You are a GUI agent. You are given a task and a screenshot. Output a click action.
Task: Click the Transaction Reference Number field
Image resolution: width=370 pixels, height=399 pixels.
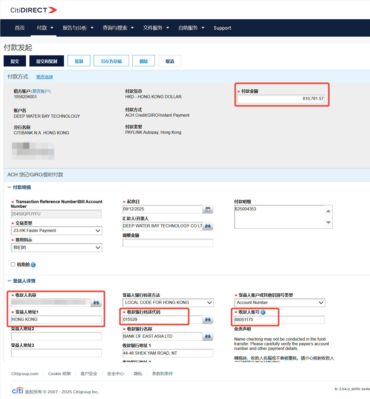(x=56, y=214)
